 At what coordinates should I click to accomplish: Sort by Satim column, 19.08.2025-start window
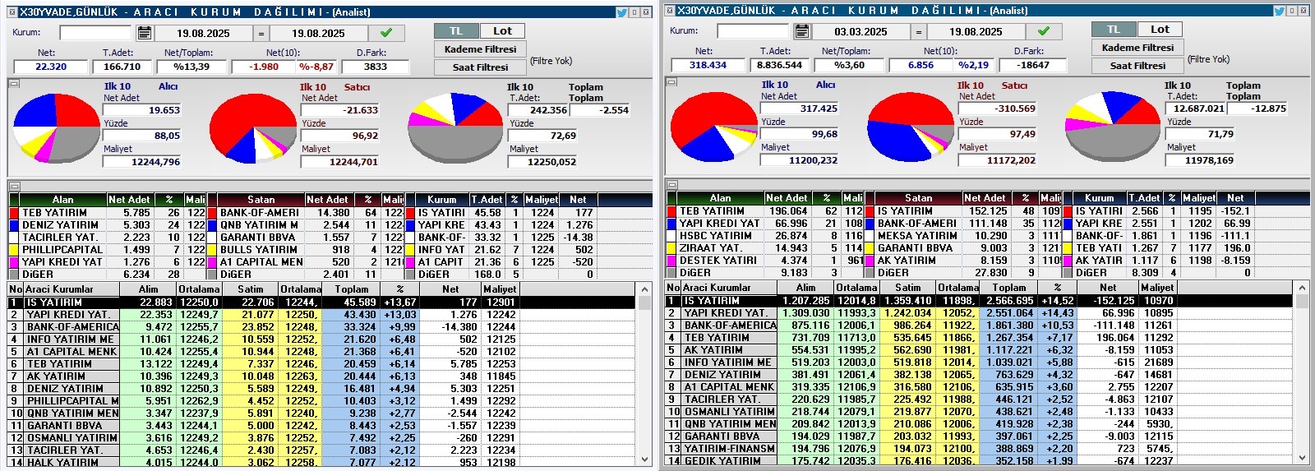(251, 289)
